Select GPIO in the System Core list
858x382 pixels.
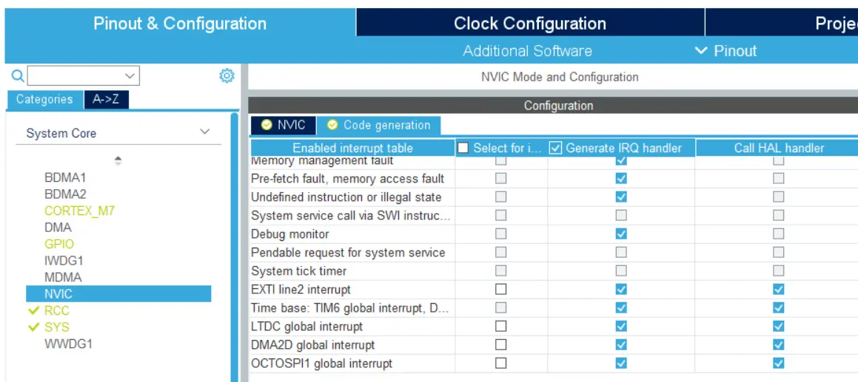tap(59, 244)
